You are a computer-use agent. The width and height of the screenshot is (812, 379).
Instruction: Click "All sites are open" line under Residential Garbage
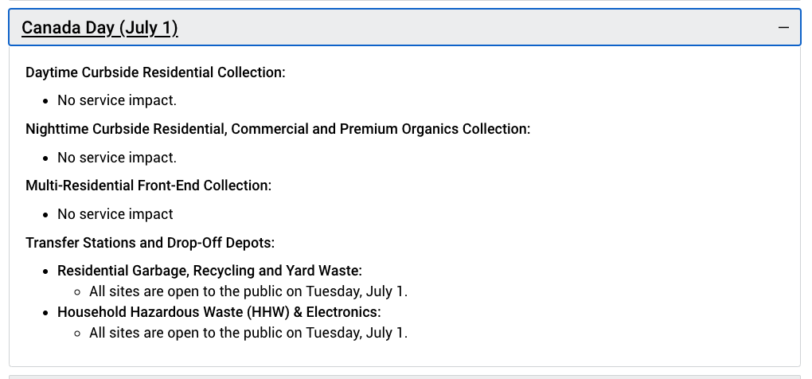248,291
